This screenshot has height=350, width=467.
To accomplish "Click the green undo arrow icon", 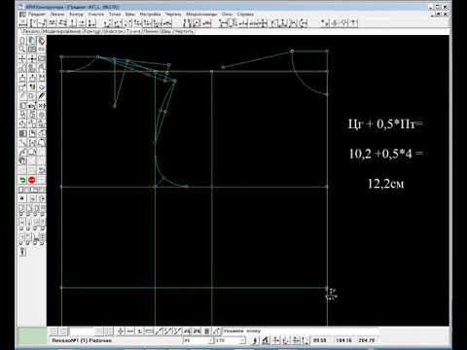I will [x=22, y=180].
